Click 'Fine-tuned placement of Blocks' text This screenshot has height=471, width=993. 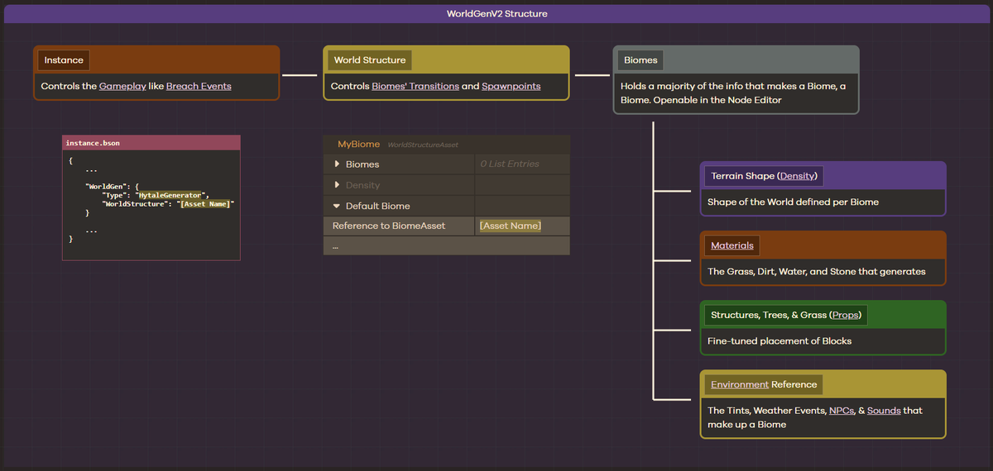click(x=780, y=341)
